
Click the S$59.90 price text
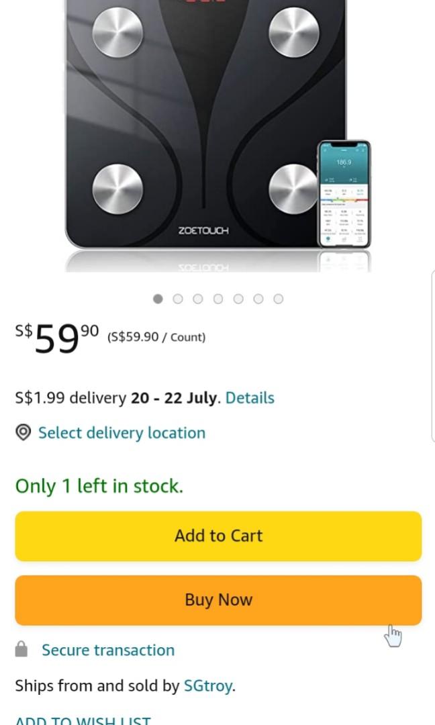(x=57, y=337)
